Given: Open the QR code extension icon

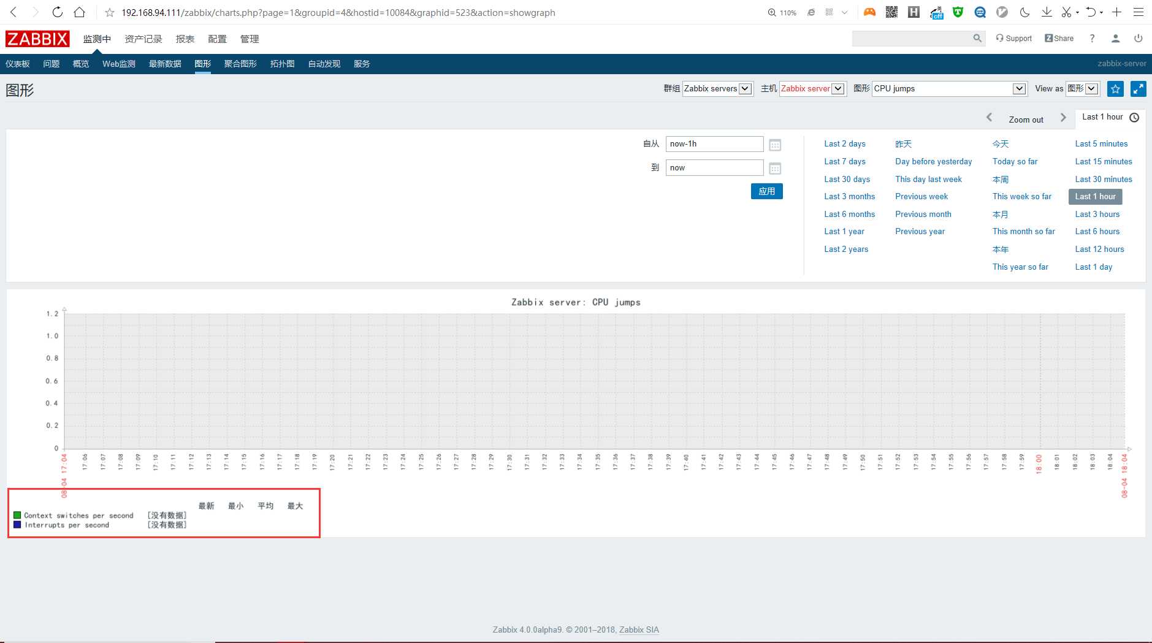Looking at the screenshot, I should [891, 12].
